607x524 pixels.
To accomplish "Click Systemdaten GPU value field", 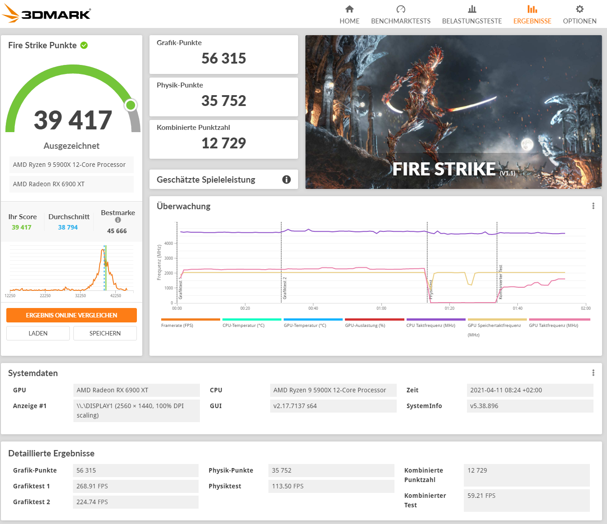I will pos(136,390).
